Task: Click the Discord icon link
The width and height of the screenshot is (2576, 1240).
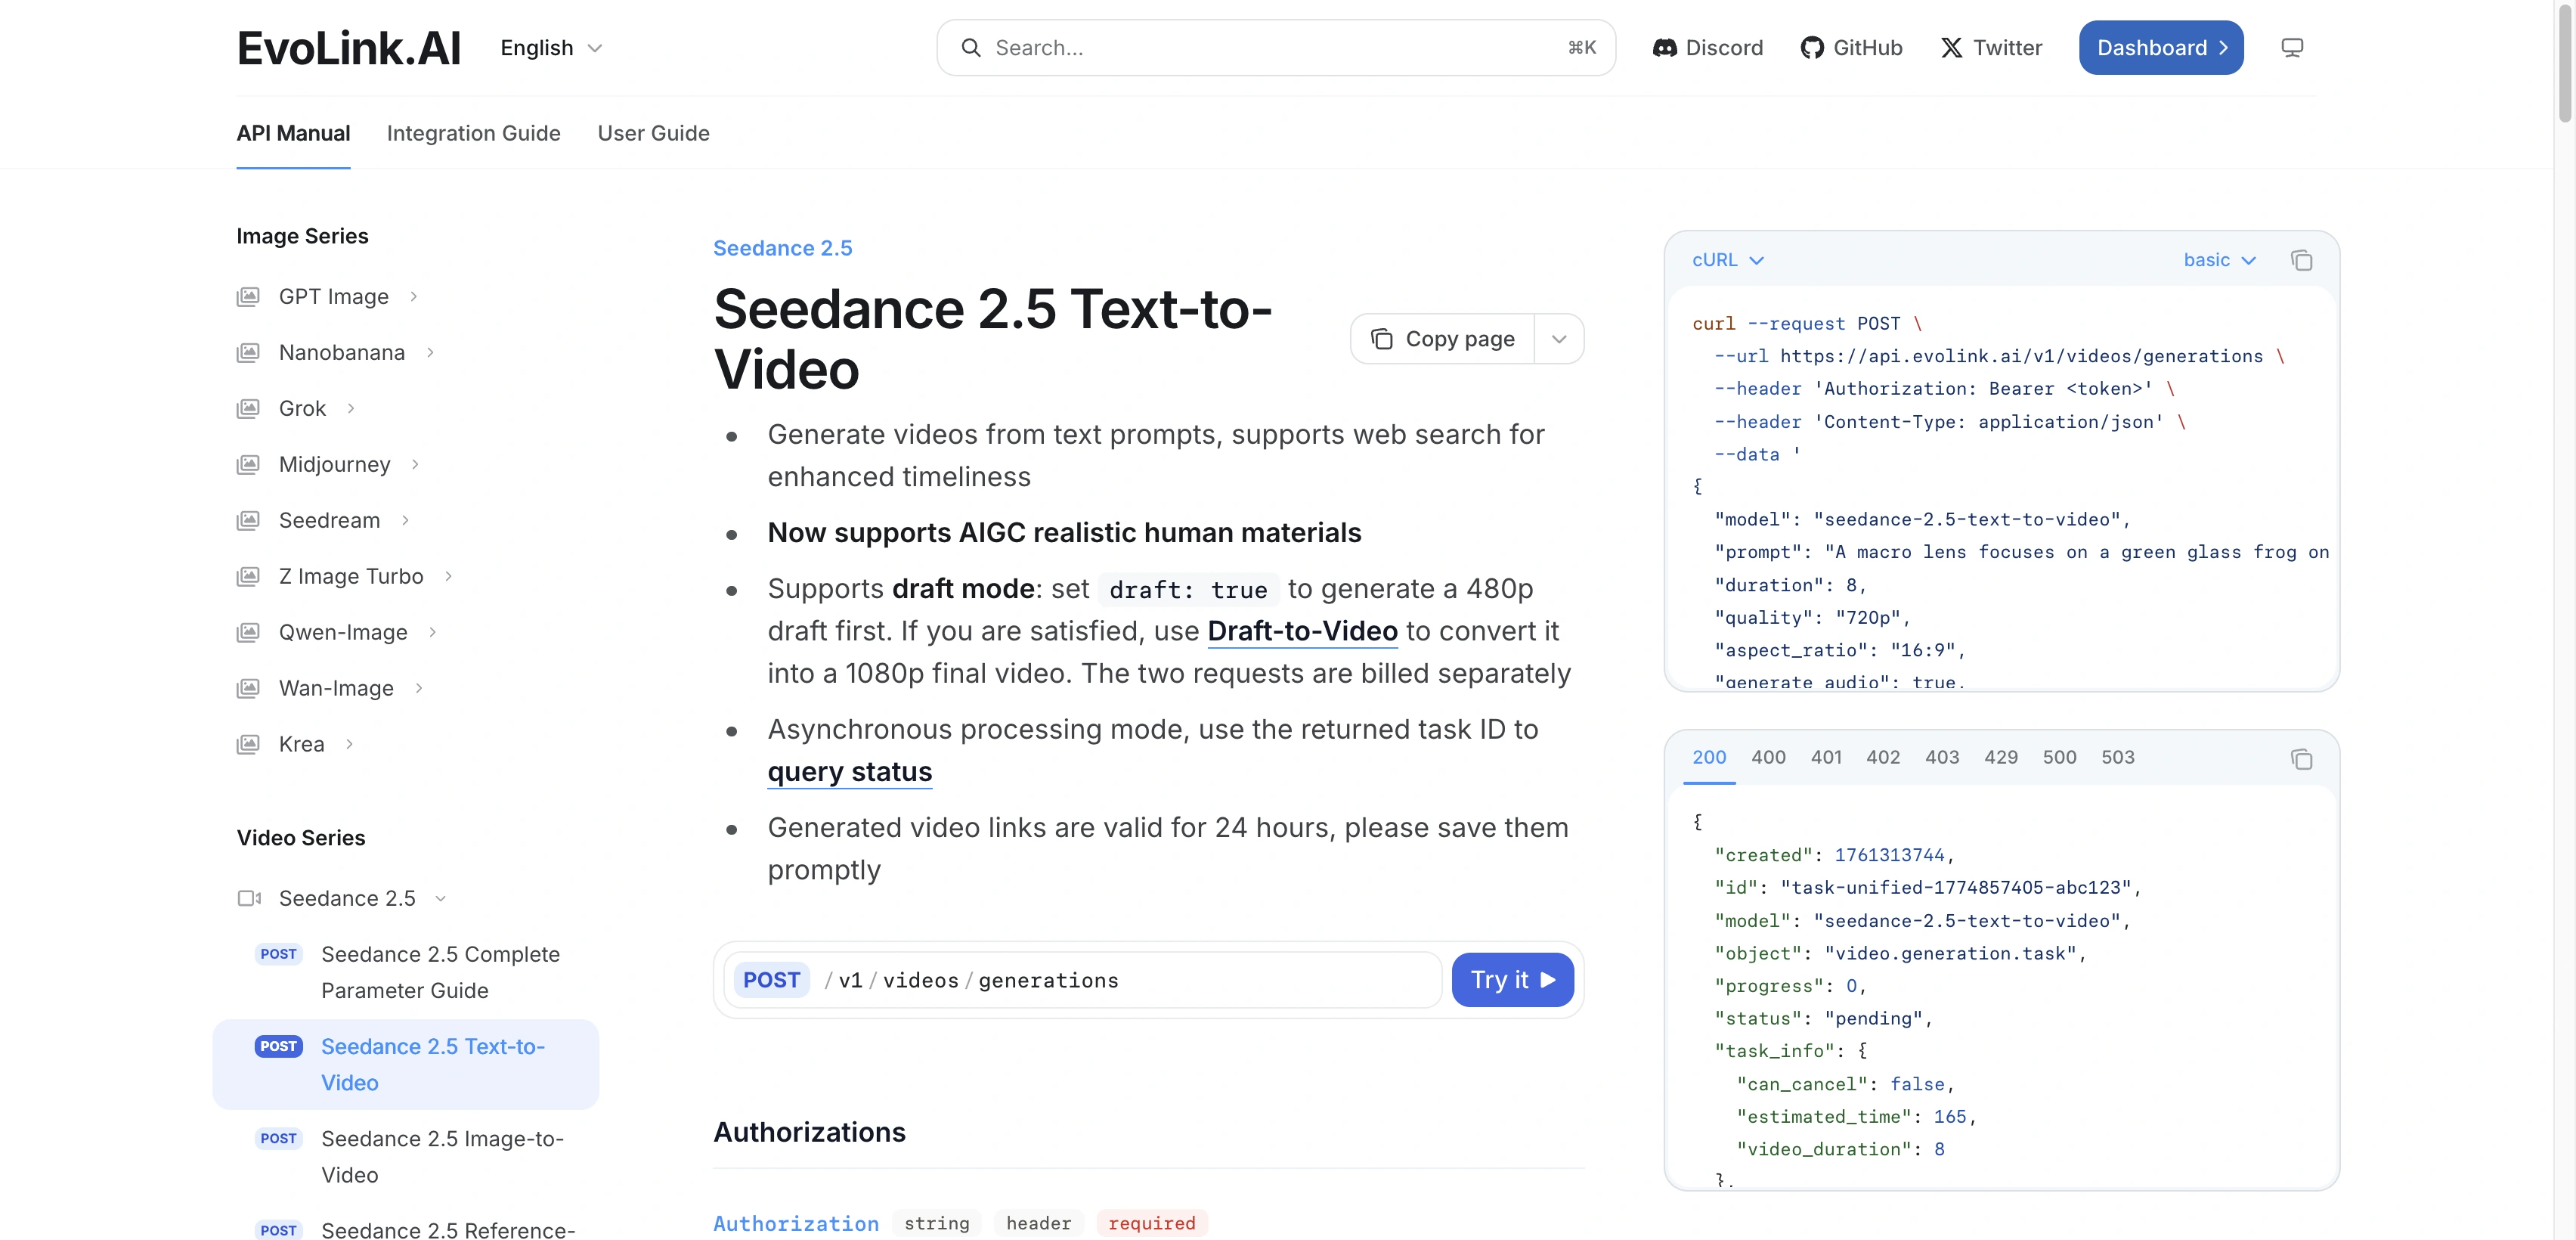Action: 1664,48
